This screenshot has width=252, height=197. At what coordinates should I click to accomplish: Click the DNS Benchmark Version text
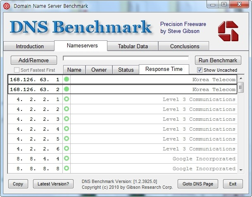[119, 181]
